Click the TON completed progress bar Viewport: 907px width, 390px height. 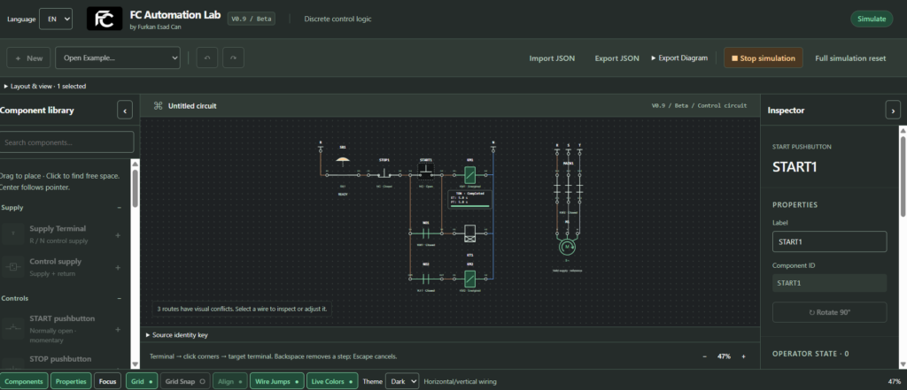point(469,206)
